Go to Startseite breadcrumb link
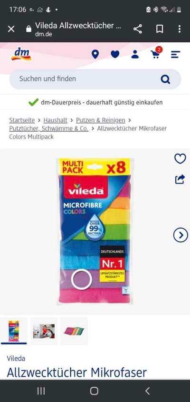Image resolution: width=190 pixels, height=402 pixels. tap(22, 120)
